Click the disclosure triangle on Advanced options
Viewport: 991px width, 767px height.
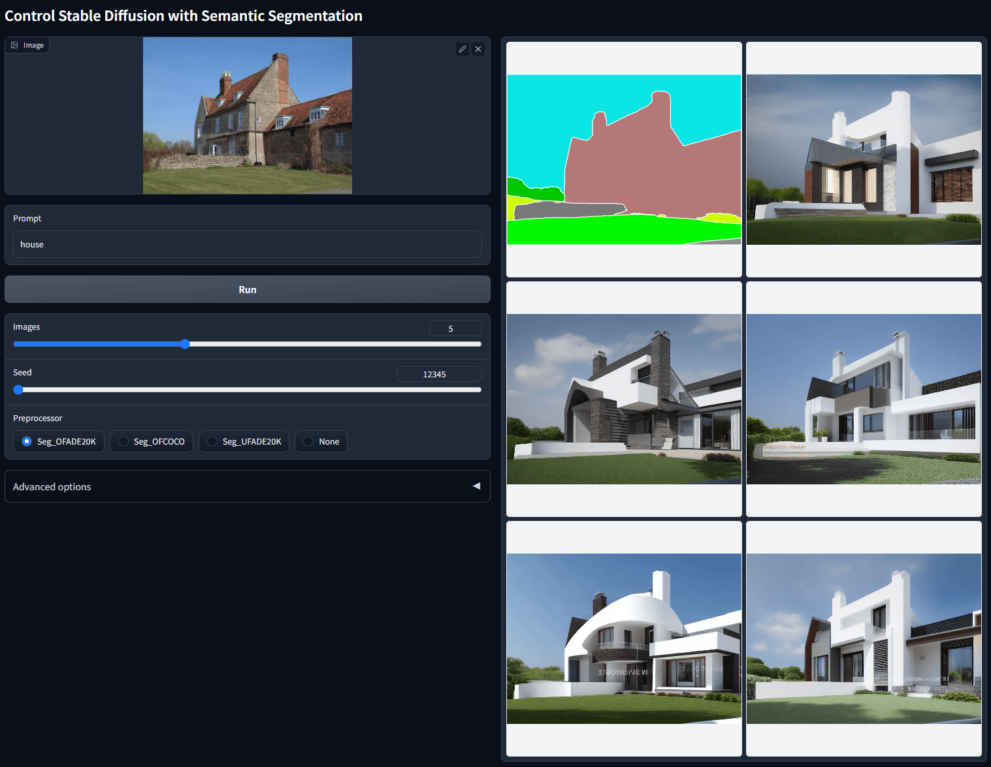[476, 486]
